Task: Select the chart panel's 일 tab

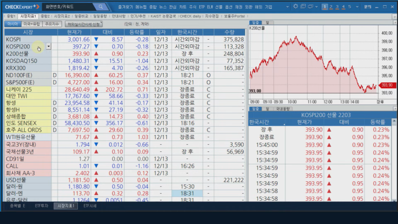Action: (267, 23)
